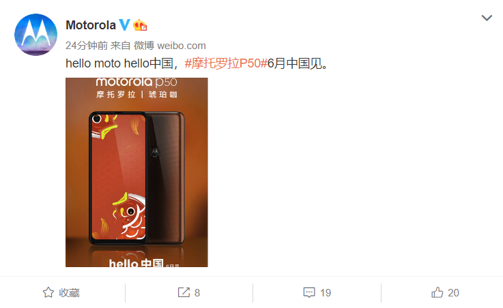503x308 pixels.
Task: Click the motorola p50 title in poster
Action: click(x=136, y=82)
